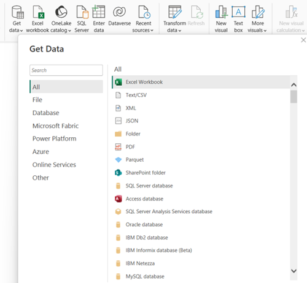307x283 pixels.
Task: Click the connector Search field
Action: tap(66, 70)
